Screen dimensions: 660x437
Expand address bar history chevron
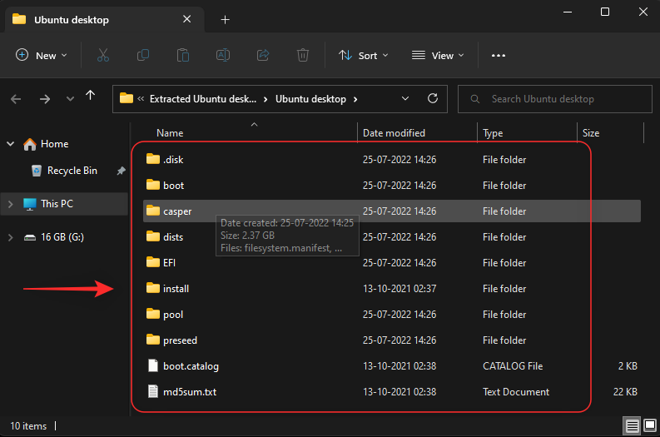point(405,98)
